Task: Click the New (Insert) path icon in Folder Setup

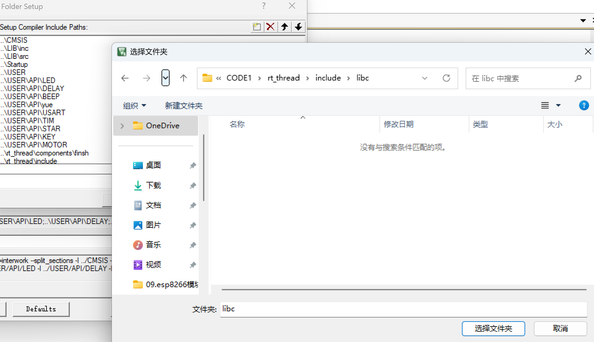Action: (x=257, y=27)
